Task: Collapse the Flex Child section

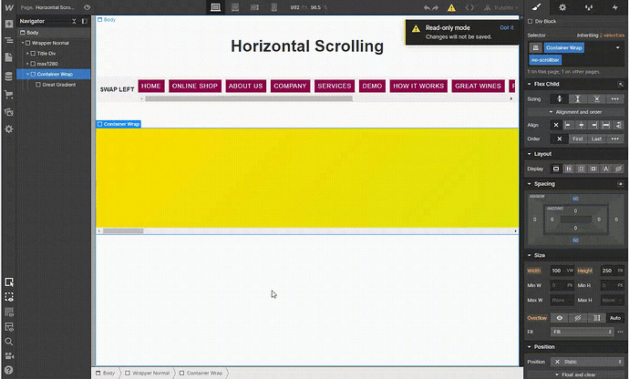Action: pyautogui.click(x=529, y=84)
